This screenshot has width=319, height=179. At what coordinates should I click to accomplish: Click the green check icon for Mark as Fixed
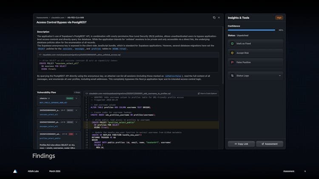pyautogui.click(x=232, y=43)
